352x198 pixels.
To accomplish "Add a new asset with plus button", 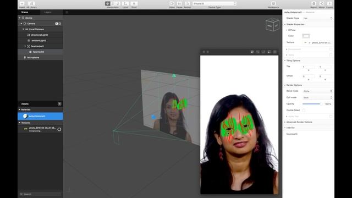I will 59,104.
